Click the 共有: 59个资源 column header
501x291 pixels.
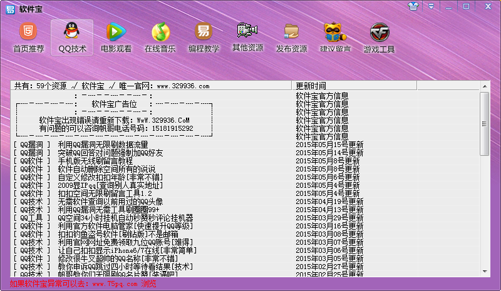click(x=151, y=86)
